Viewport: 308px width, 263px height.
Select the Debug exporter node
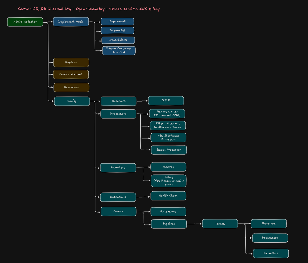point(168,181)
